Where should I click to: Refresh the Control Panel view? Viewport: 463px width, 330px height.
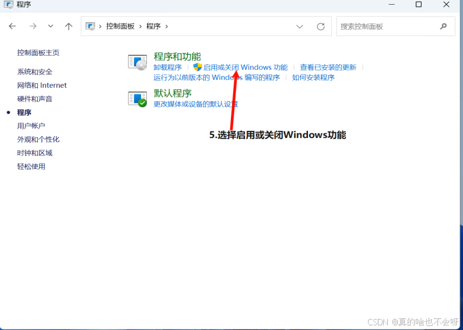(x=321, y=27)
